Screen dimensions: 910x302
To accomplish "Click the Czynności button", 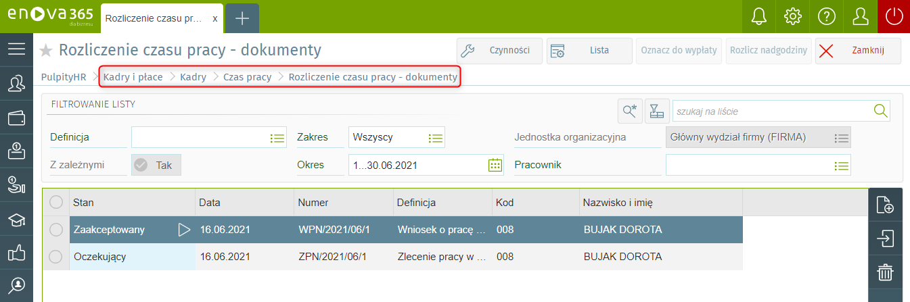I will point(499,51).
